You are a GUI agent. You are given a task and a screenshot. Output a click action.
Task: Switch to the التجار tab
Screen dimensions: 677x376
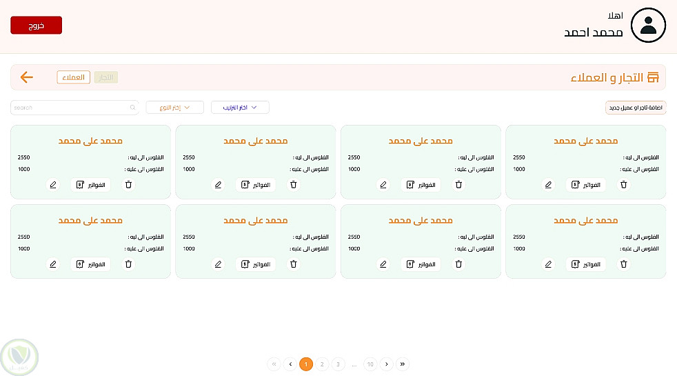tap(105, 77)
